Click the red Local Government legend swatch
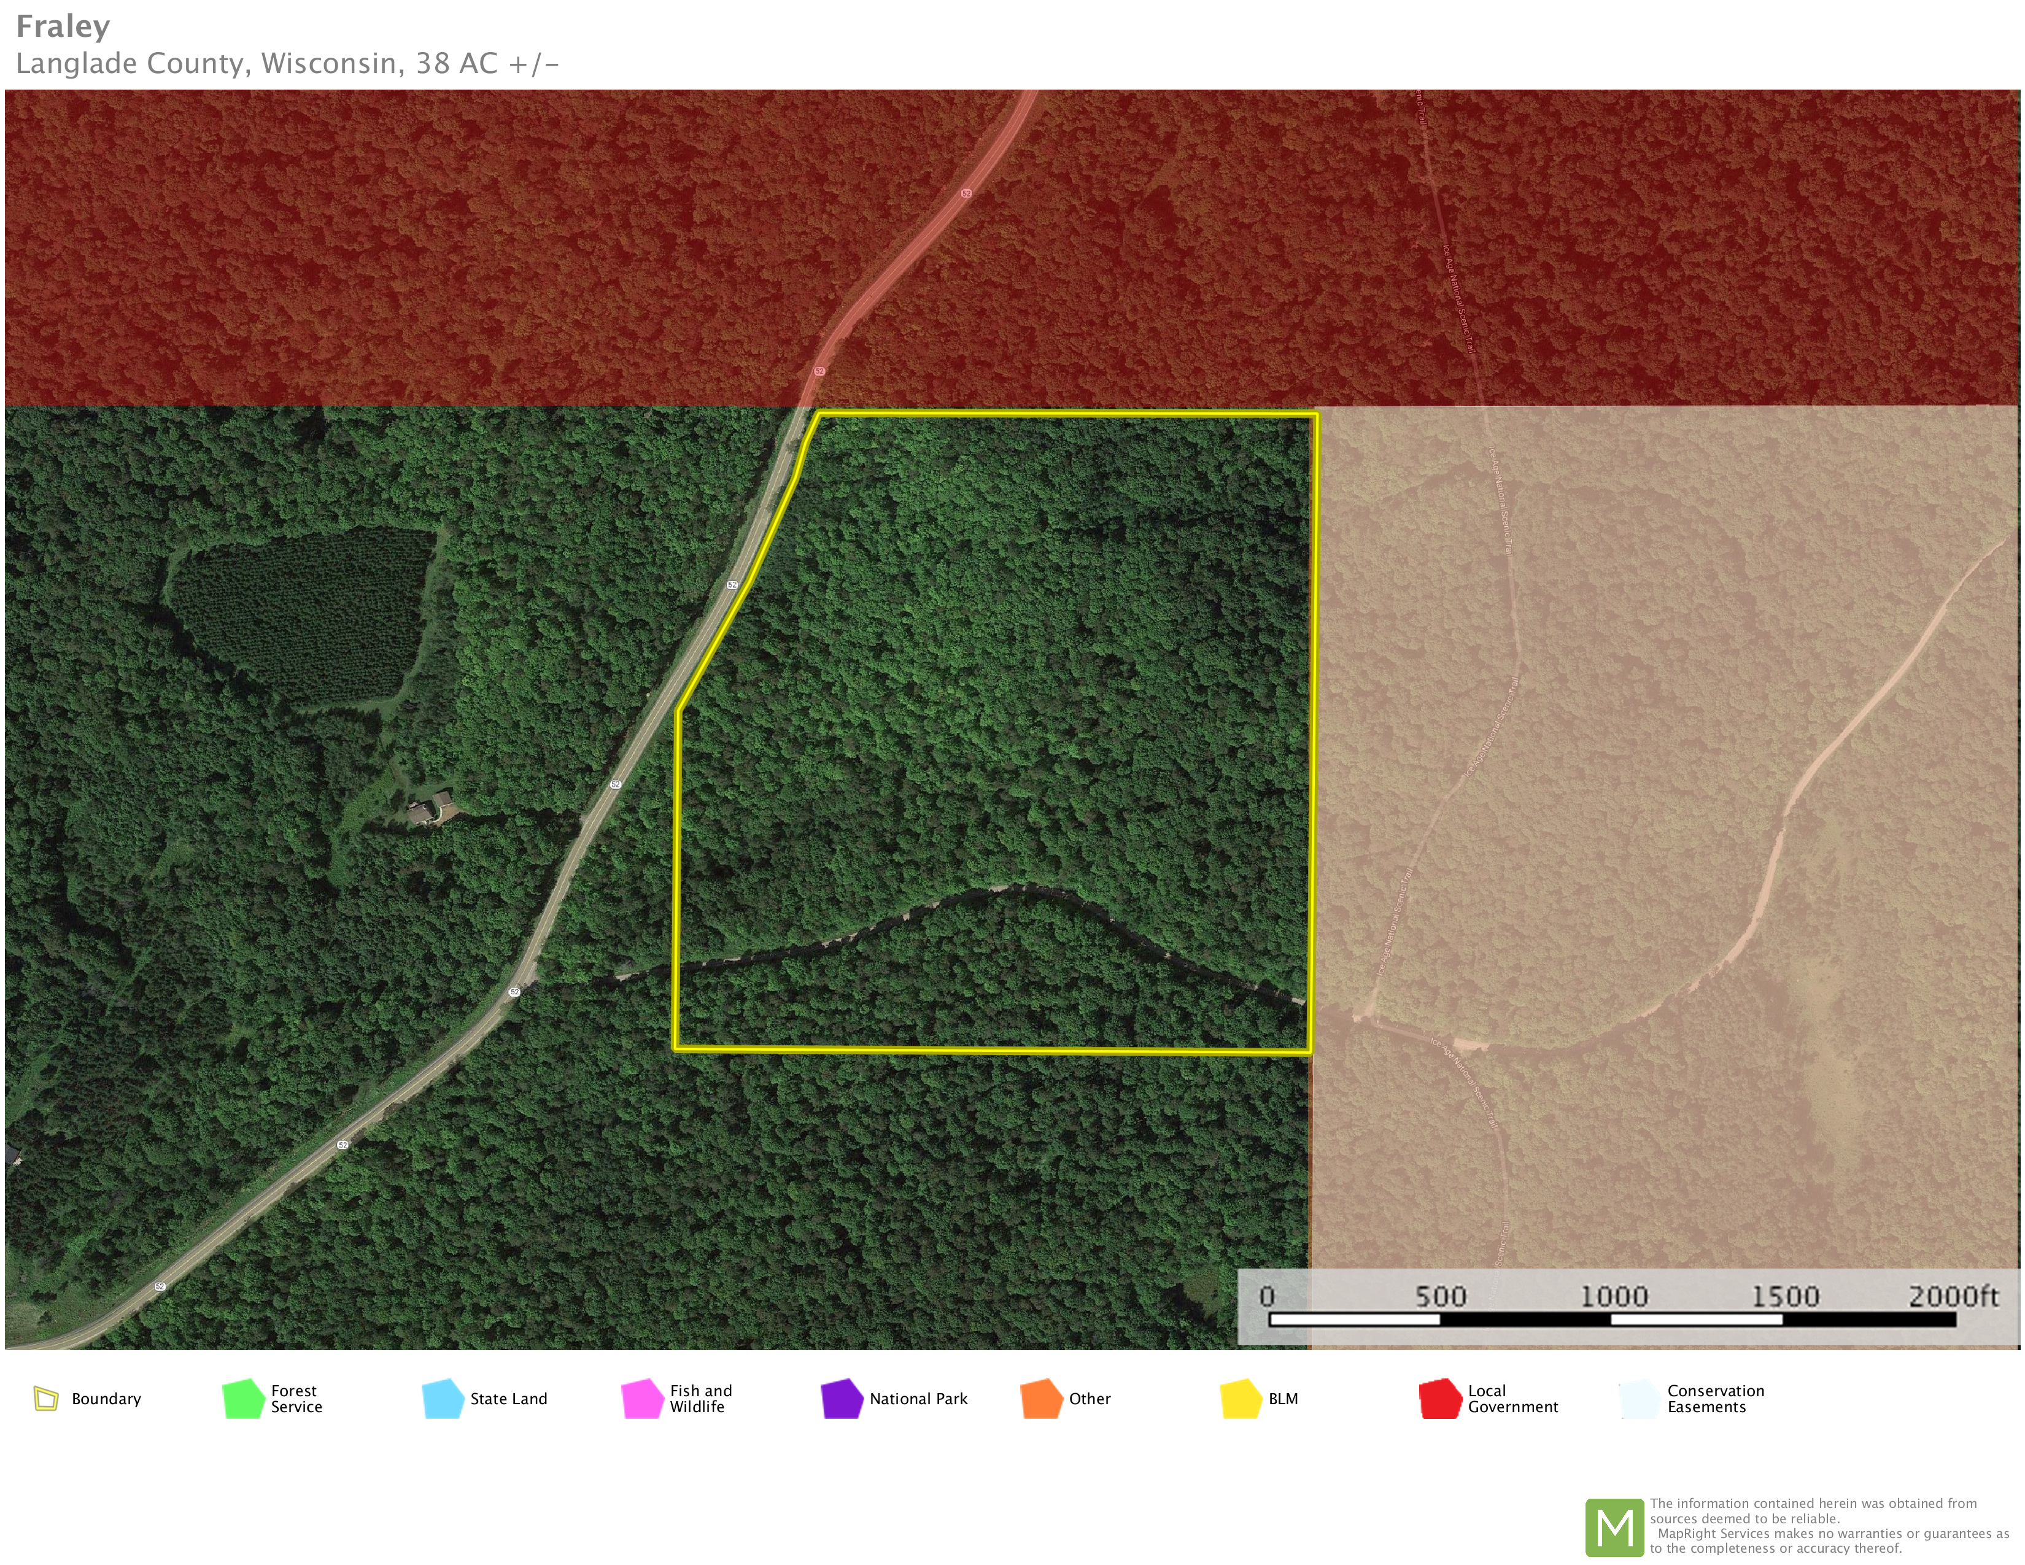The image size is (2025, 1565). [x=1439, y=1399]
